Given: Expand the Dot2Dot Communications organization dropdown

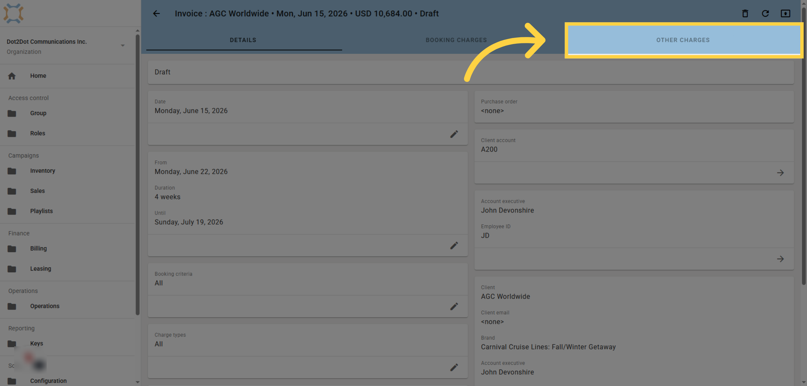Looking at the screenshot, I should [x=123, y=45].
